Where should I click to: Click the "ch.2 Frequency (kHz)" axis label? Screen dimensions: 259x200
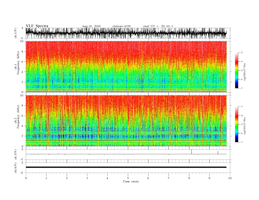(x=17, y=117)
